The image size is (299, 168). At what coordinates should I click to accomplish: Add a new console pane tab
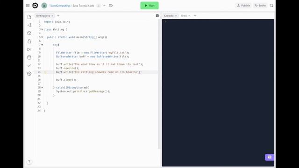coord(195,16)
